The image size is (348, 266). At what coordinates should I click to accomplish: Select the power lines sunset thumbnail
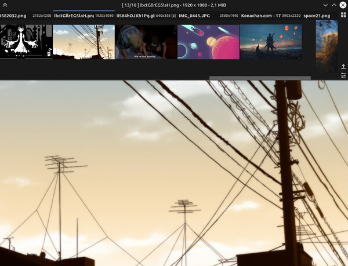[84, 42]
